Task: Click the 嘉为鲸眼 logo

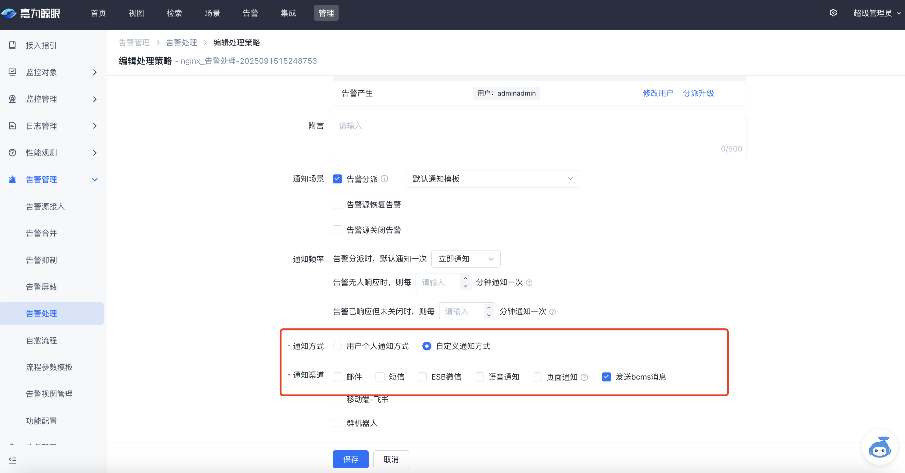Action: (31, 13)
